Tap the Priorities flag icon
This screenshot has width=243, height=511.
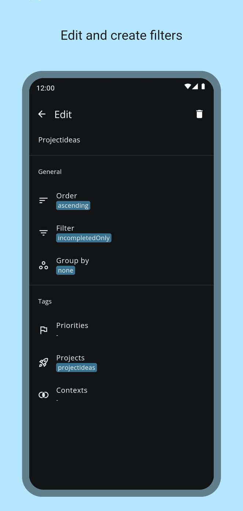43,330
